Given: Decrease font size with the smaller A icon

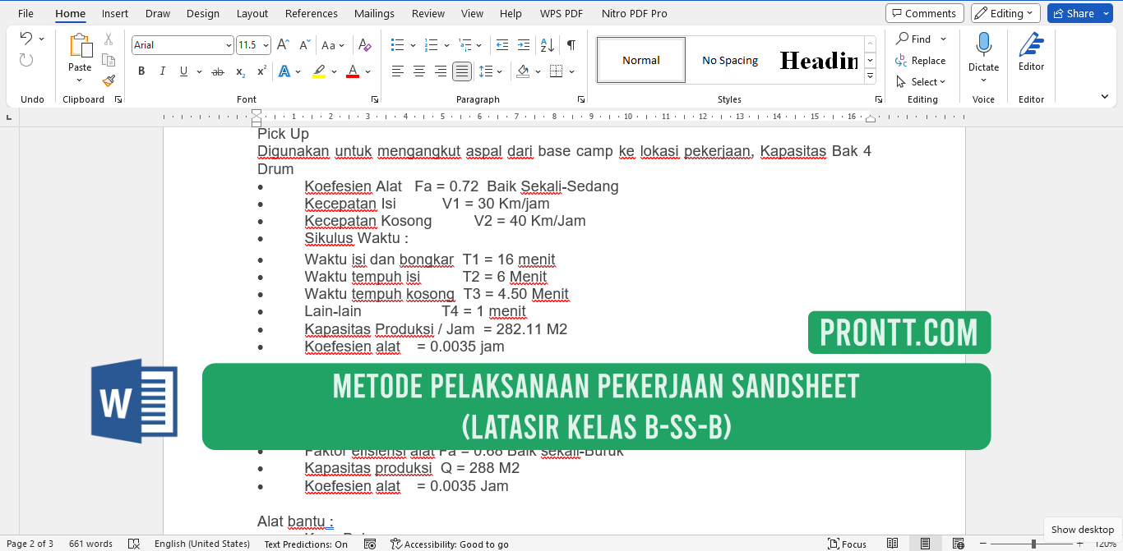Looking at the screenshot, I should click(x=304, y=45).
